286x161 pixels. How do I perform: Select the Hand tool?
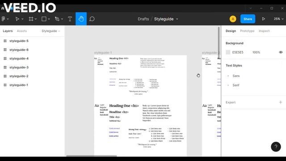(81, 19)
